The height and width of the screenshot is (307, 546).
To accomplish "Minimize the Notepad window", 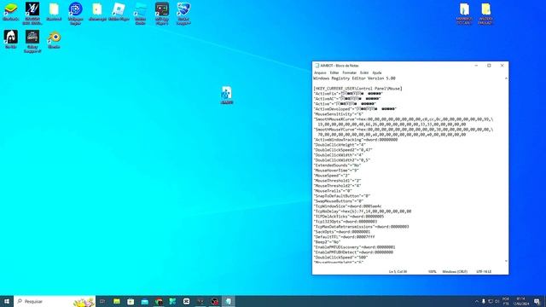I will click(x=476, y=66).
